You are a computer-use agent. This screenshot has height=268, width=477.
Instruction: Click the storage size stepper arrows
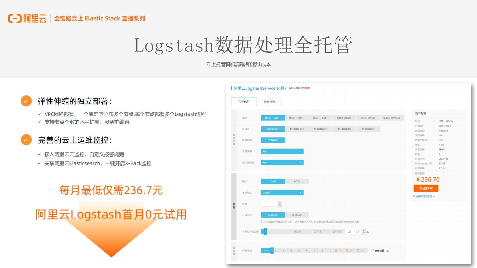[x=364, y=232]
